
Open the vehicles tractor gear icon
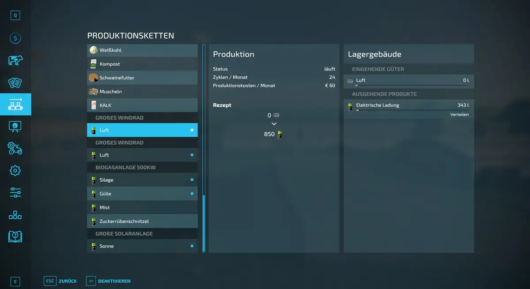[15, 149]
